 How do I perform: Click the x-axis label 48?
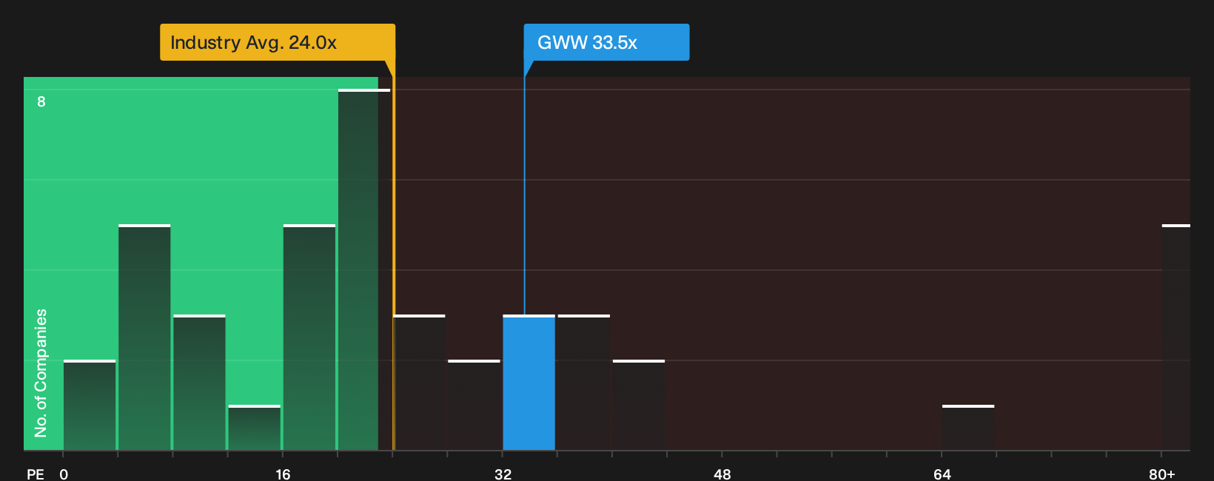(x=722, y=474)
